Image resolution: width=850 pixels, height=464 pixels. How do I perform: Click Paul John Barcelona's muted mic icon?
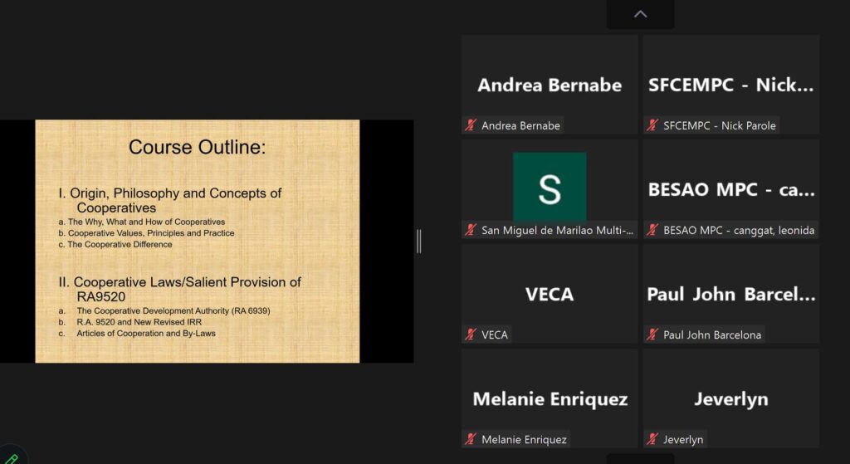tap(652, 335)
